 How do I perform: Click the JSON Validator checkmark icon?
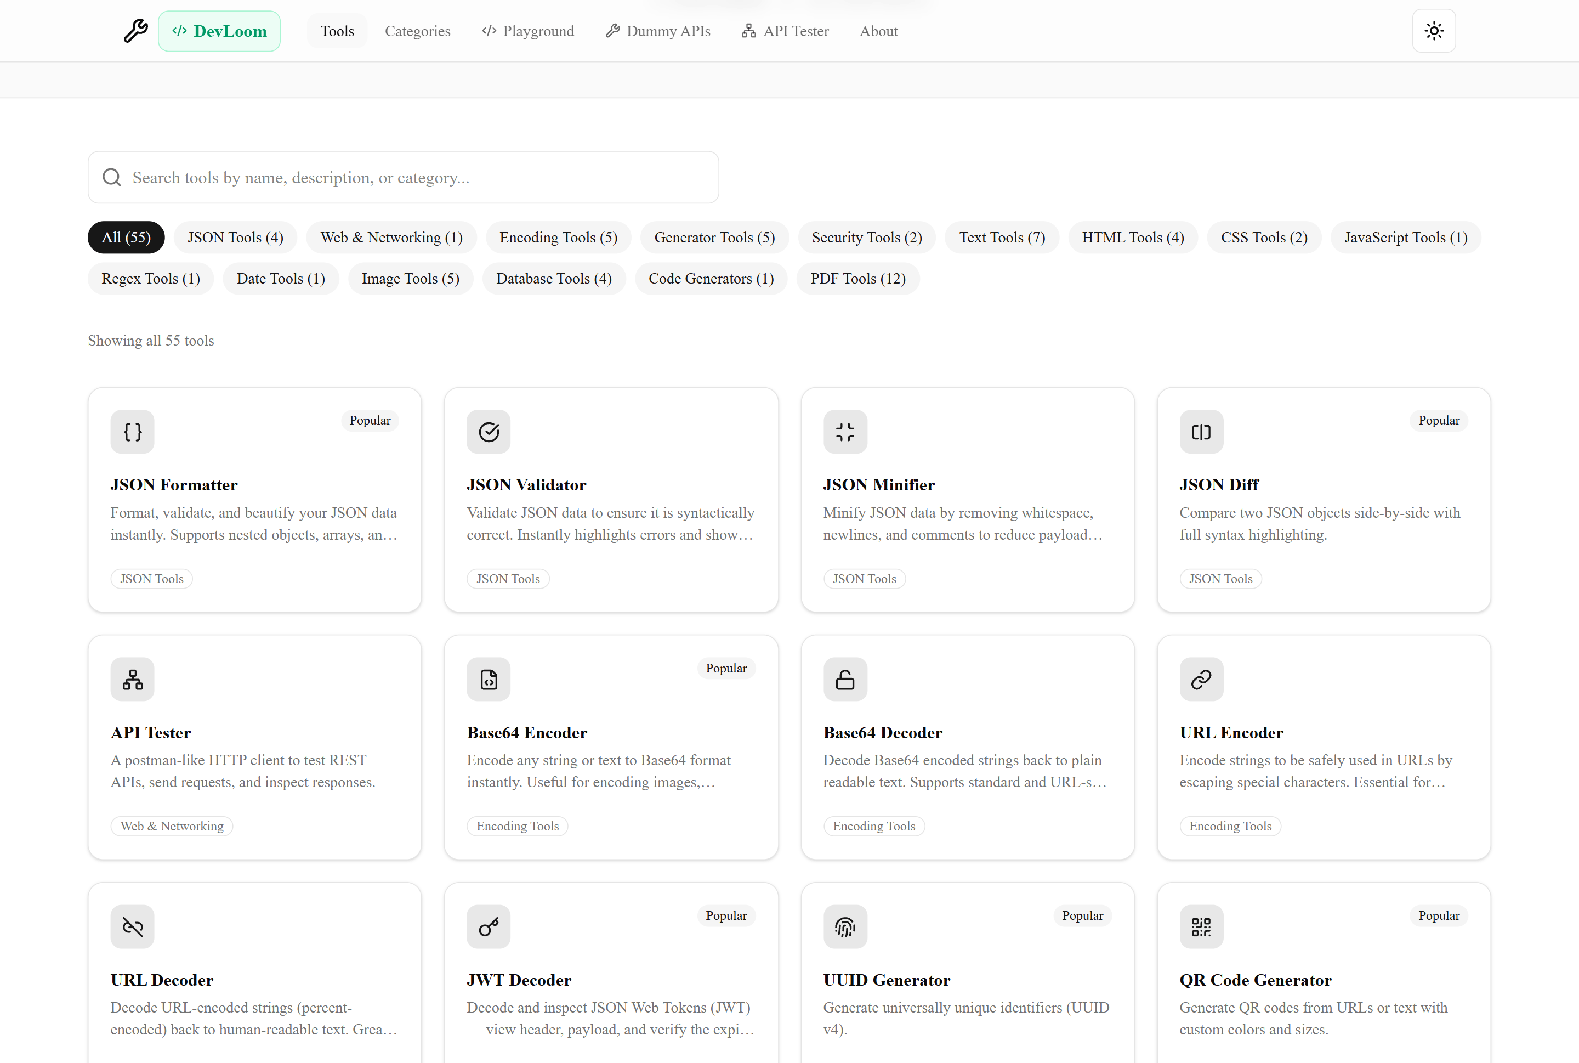pyautogui.click(x=489, y=432)
